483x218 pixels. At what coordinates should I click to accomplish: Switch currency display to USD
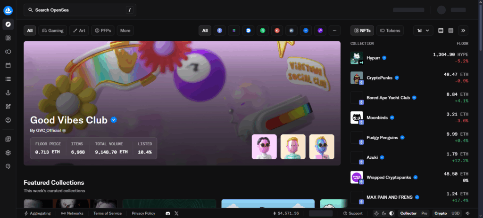point(456,213)
